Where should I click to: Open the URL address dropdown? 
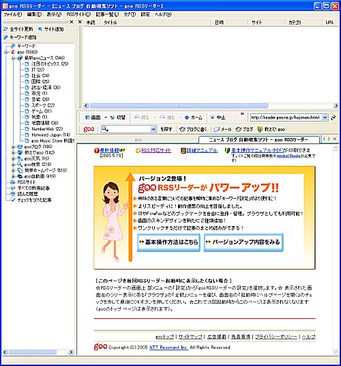(x=325, y=117)
